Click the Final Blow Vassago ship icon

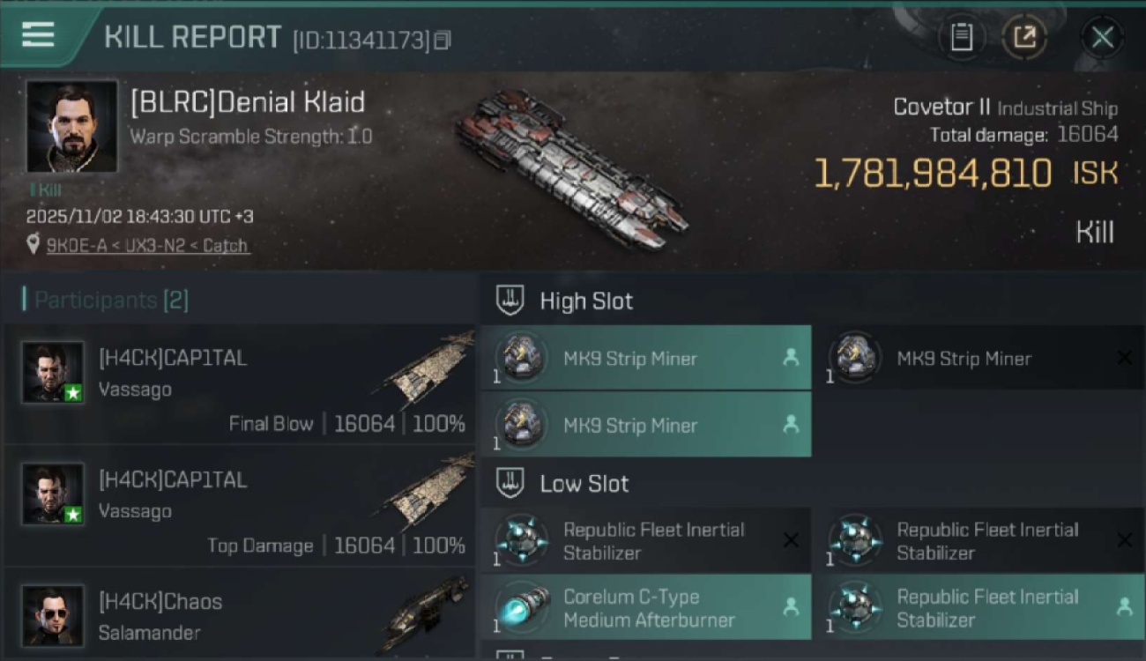[430, 368]
